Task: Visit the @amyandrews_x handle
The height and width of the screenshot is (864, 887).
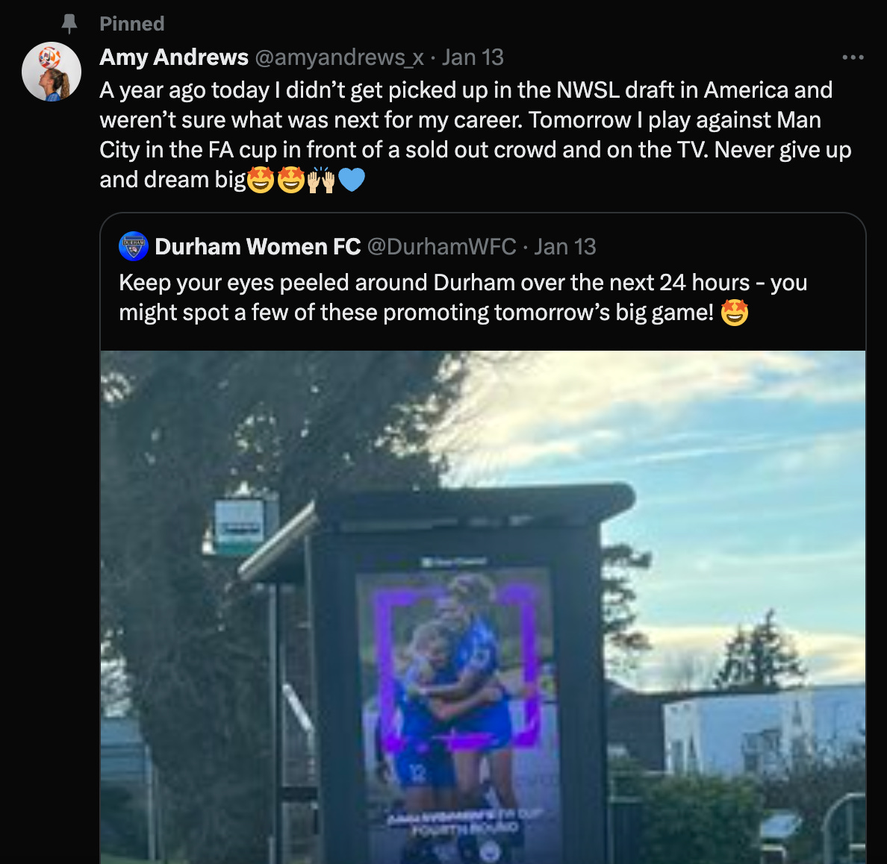Action: pos(340,57)
